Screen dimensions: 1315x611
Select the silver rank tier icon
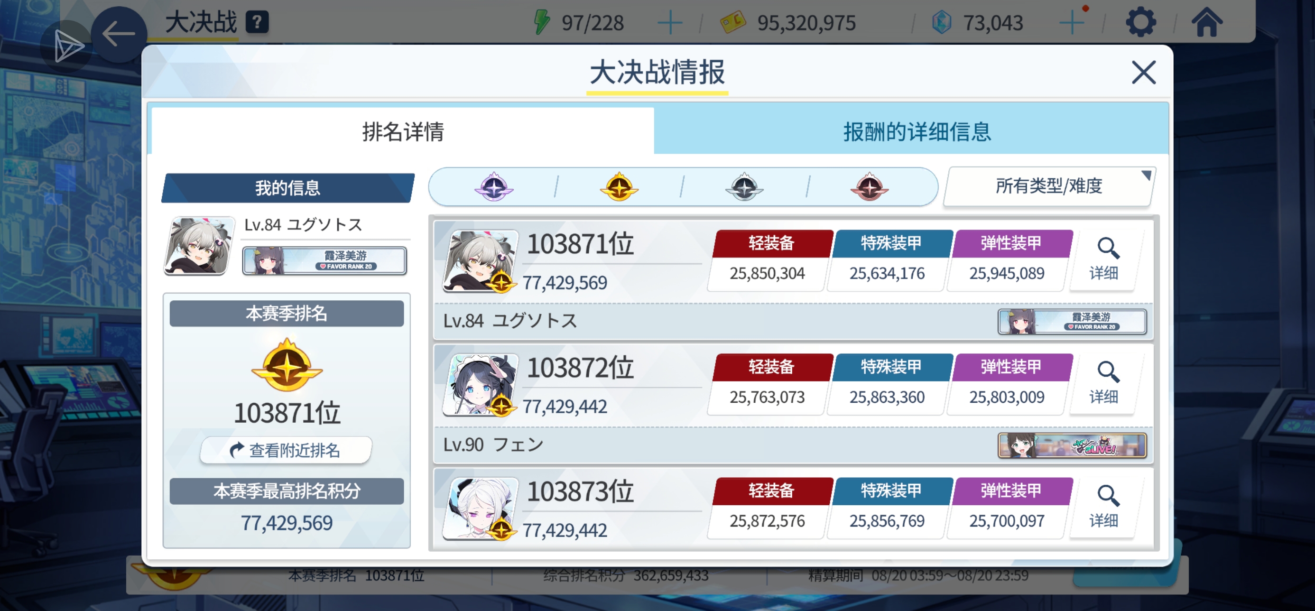click(x=744, y=187)
